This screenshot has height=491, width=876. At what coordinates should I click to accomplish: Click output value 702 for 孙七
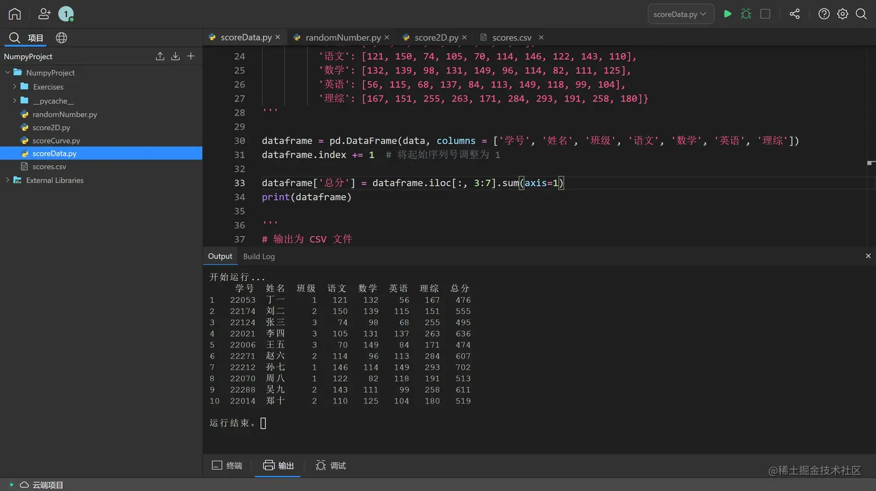[463, 368]
